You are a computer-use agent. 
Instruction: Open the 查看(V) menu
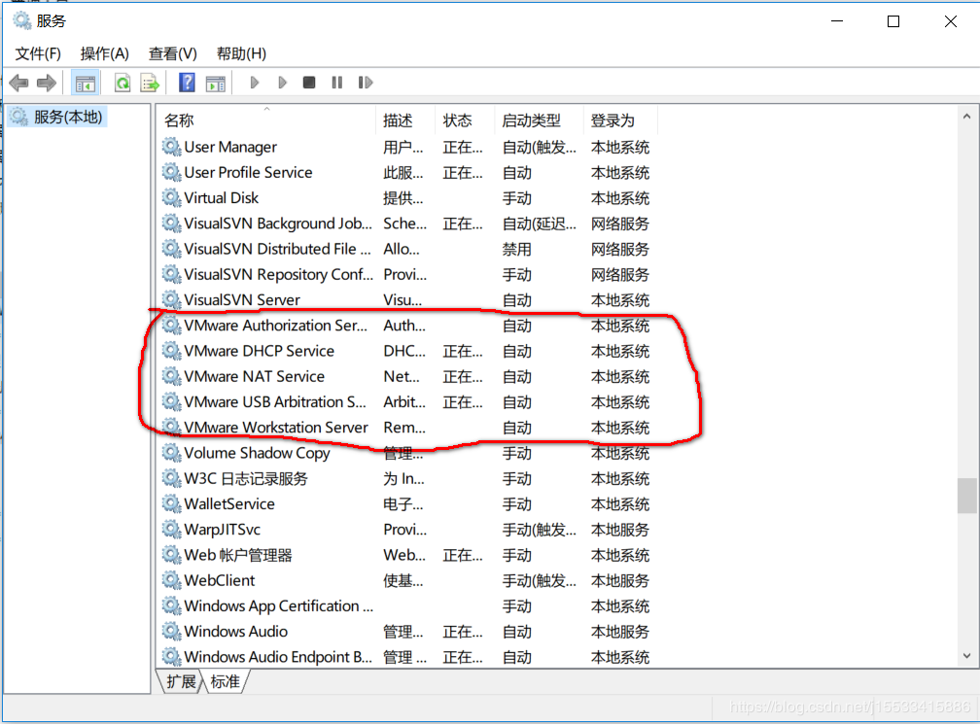pos(171,53)
